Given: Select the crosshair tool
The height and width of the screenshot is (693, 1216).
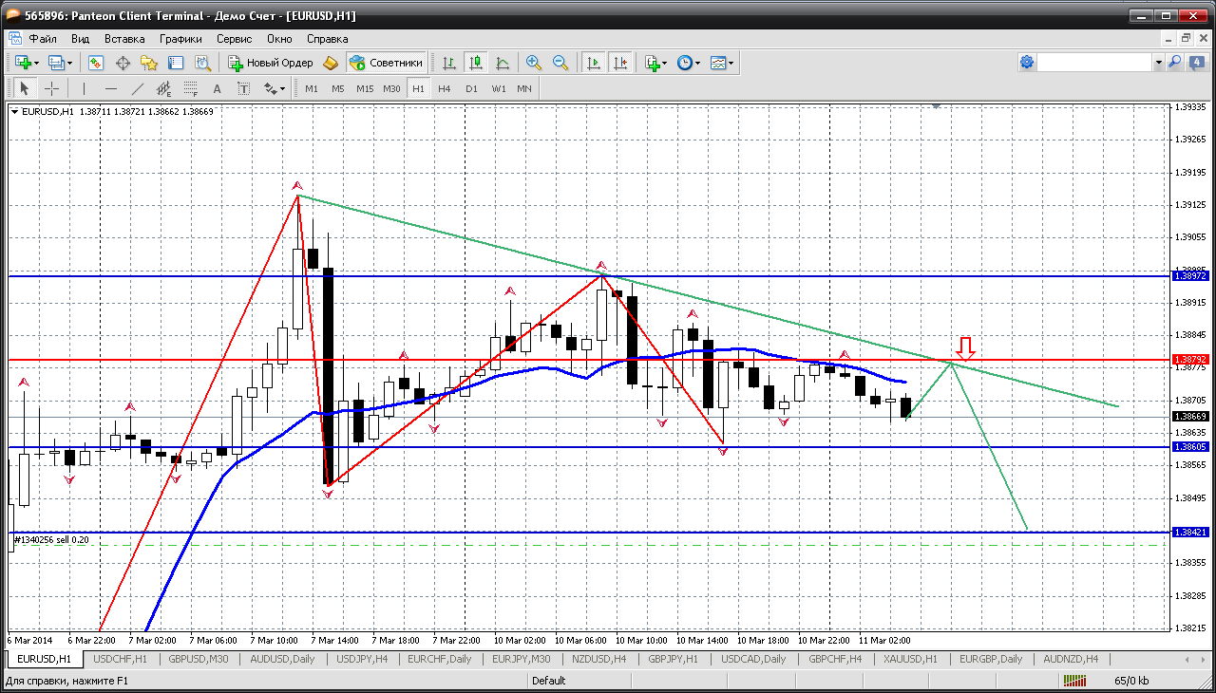Looking at the screenshot, I should coord(51,88).
